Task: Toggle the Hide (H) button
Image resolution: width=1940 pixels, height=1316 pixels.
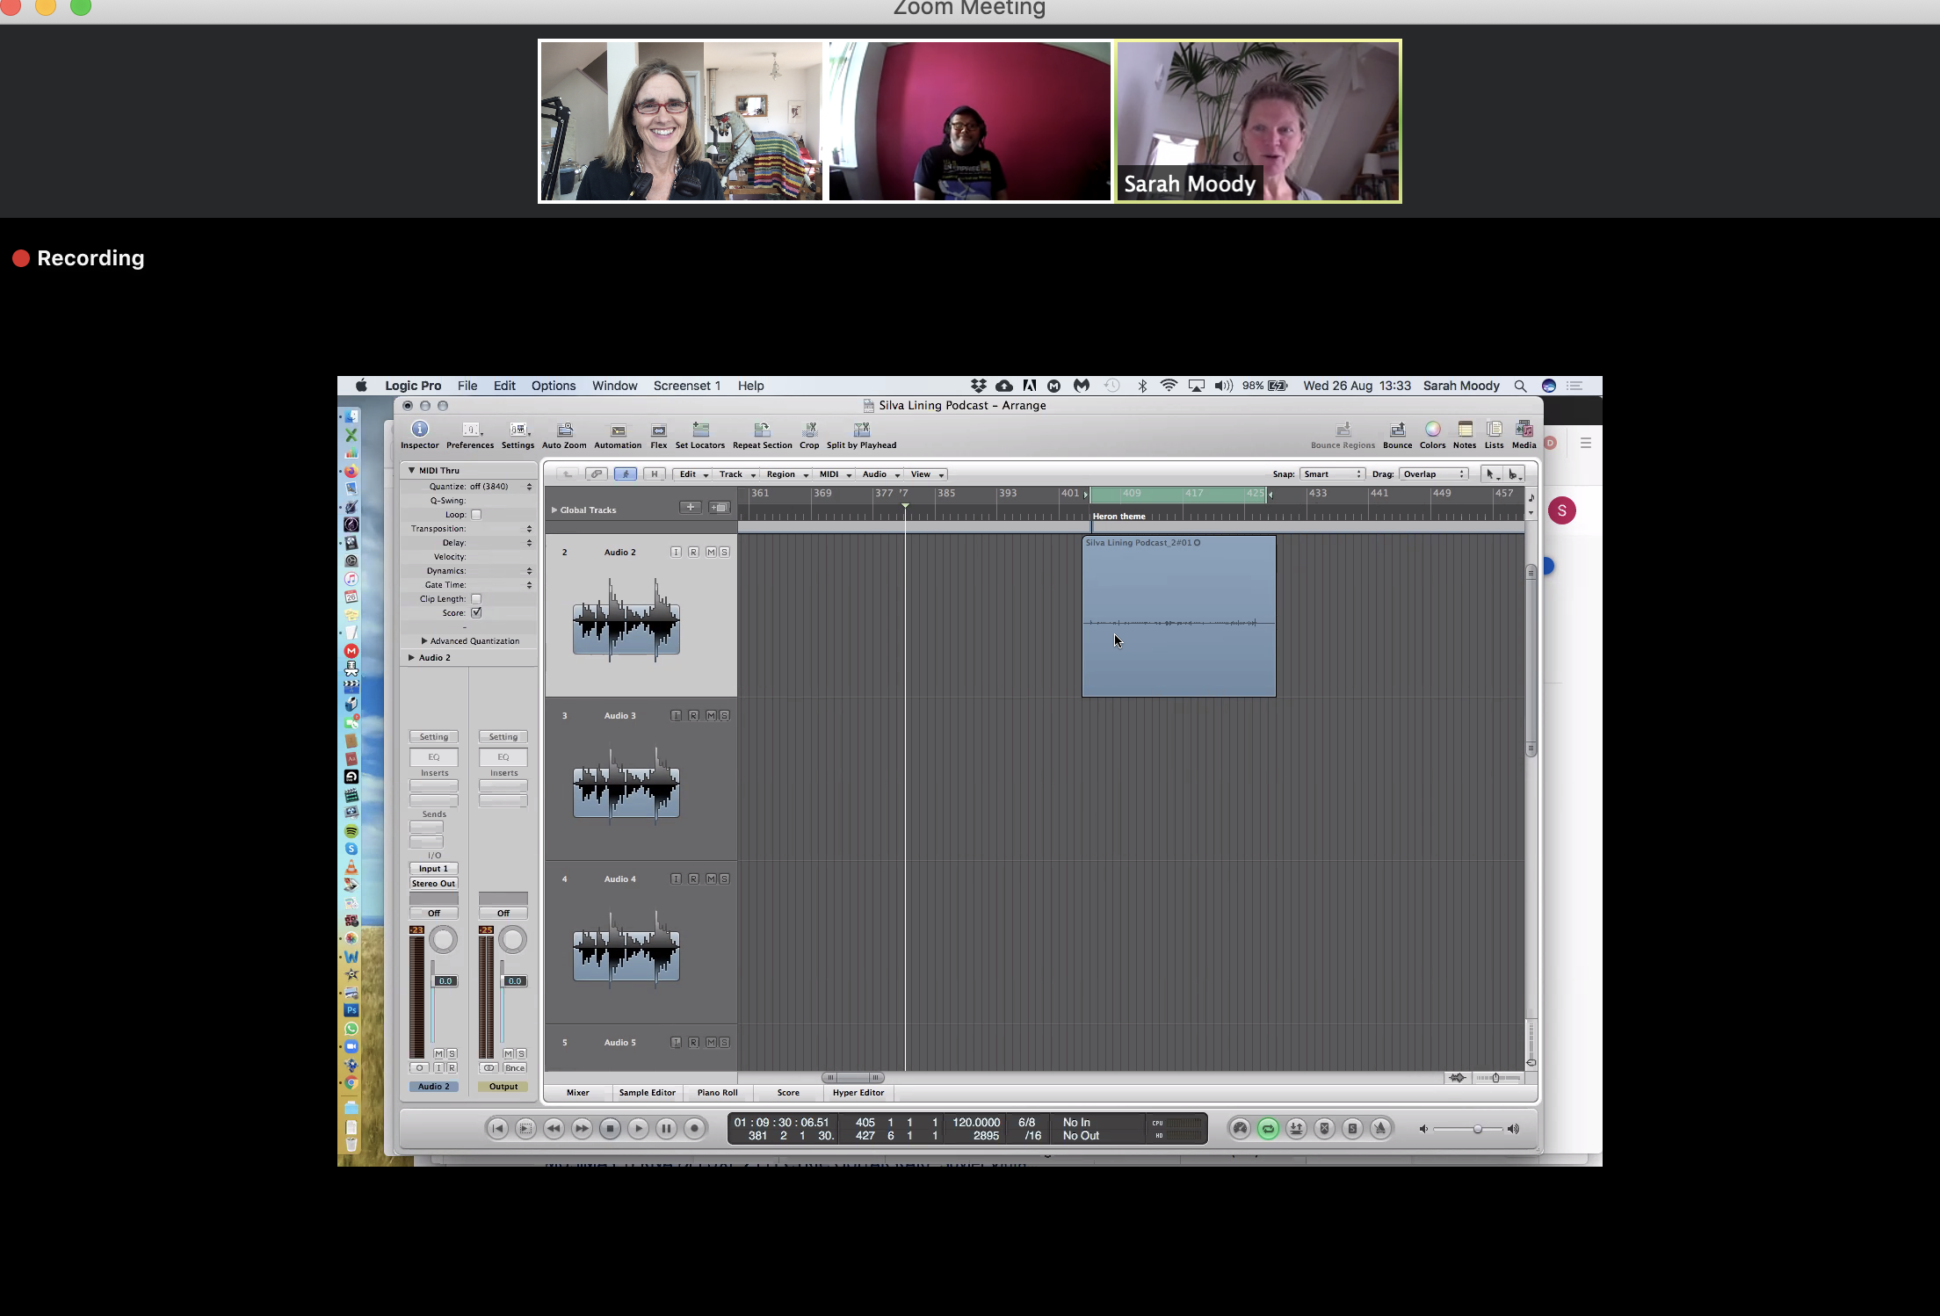Action: pyautogui.click(x=654, y=474)
